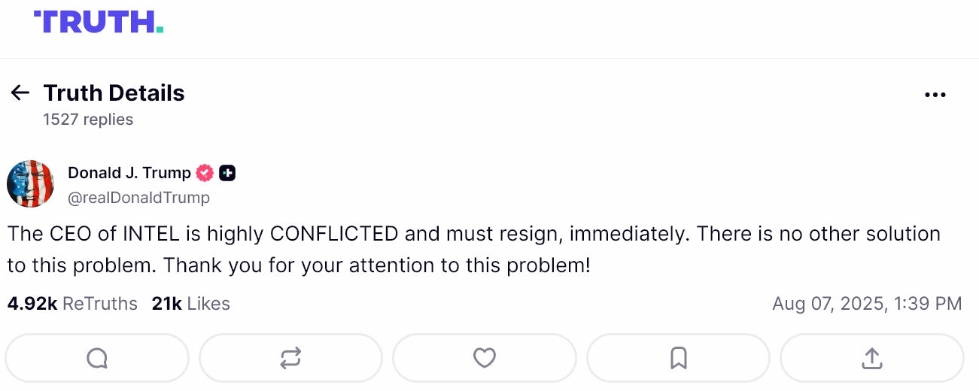Go back with the left arrow
Image resolution: width=979 pixels, height=391 pixels.
pos(20,92)
